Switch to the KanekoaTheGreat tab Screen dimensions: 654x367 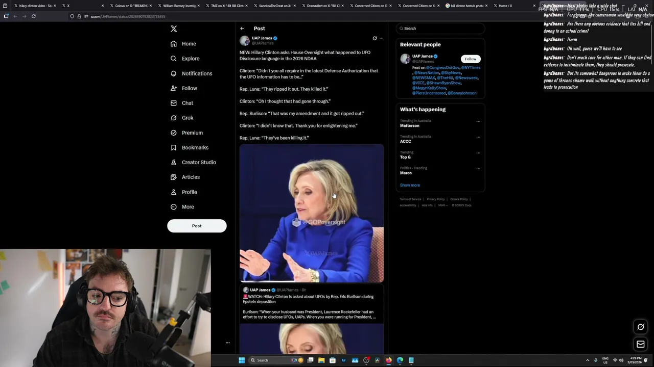(x=275, y=6)
